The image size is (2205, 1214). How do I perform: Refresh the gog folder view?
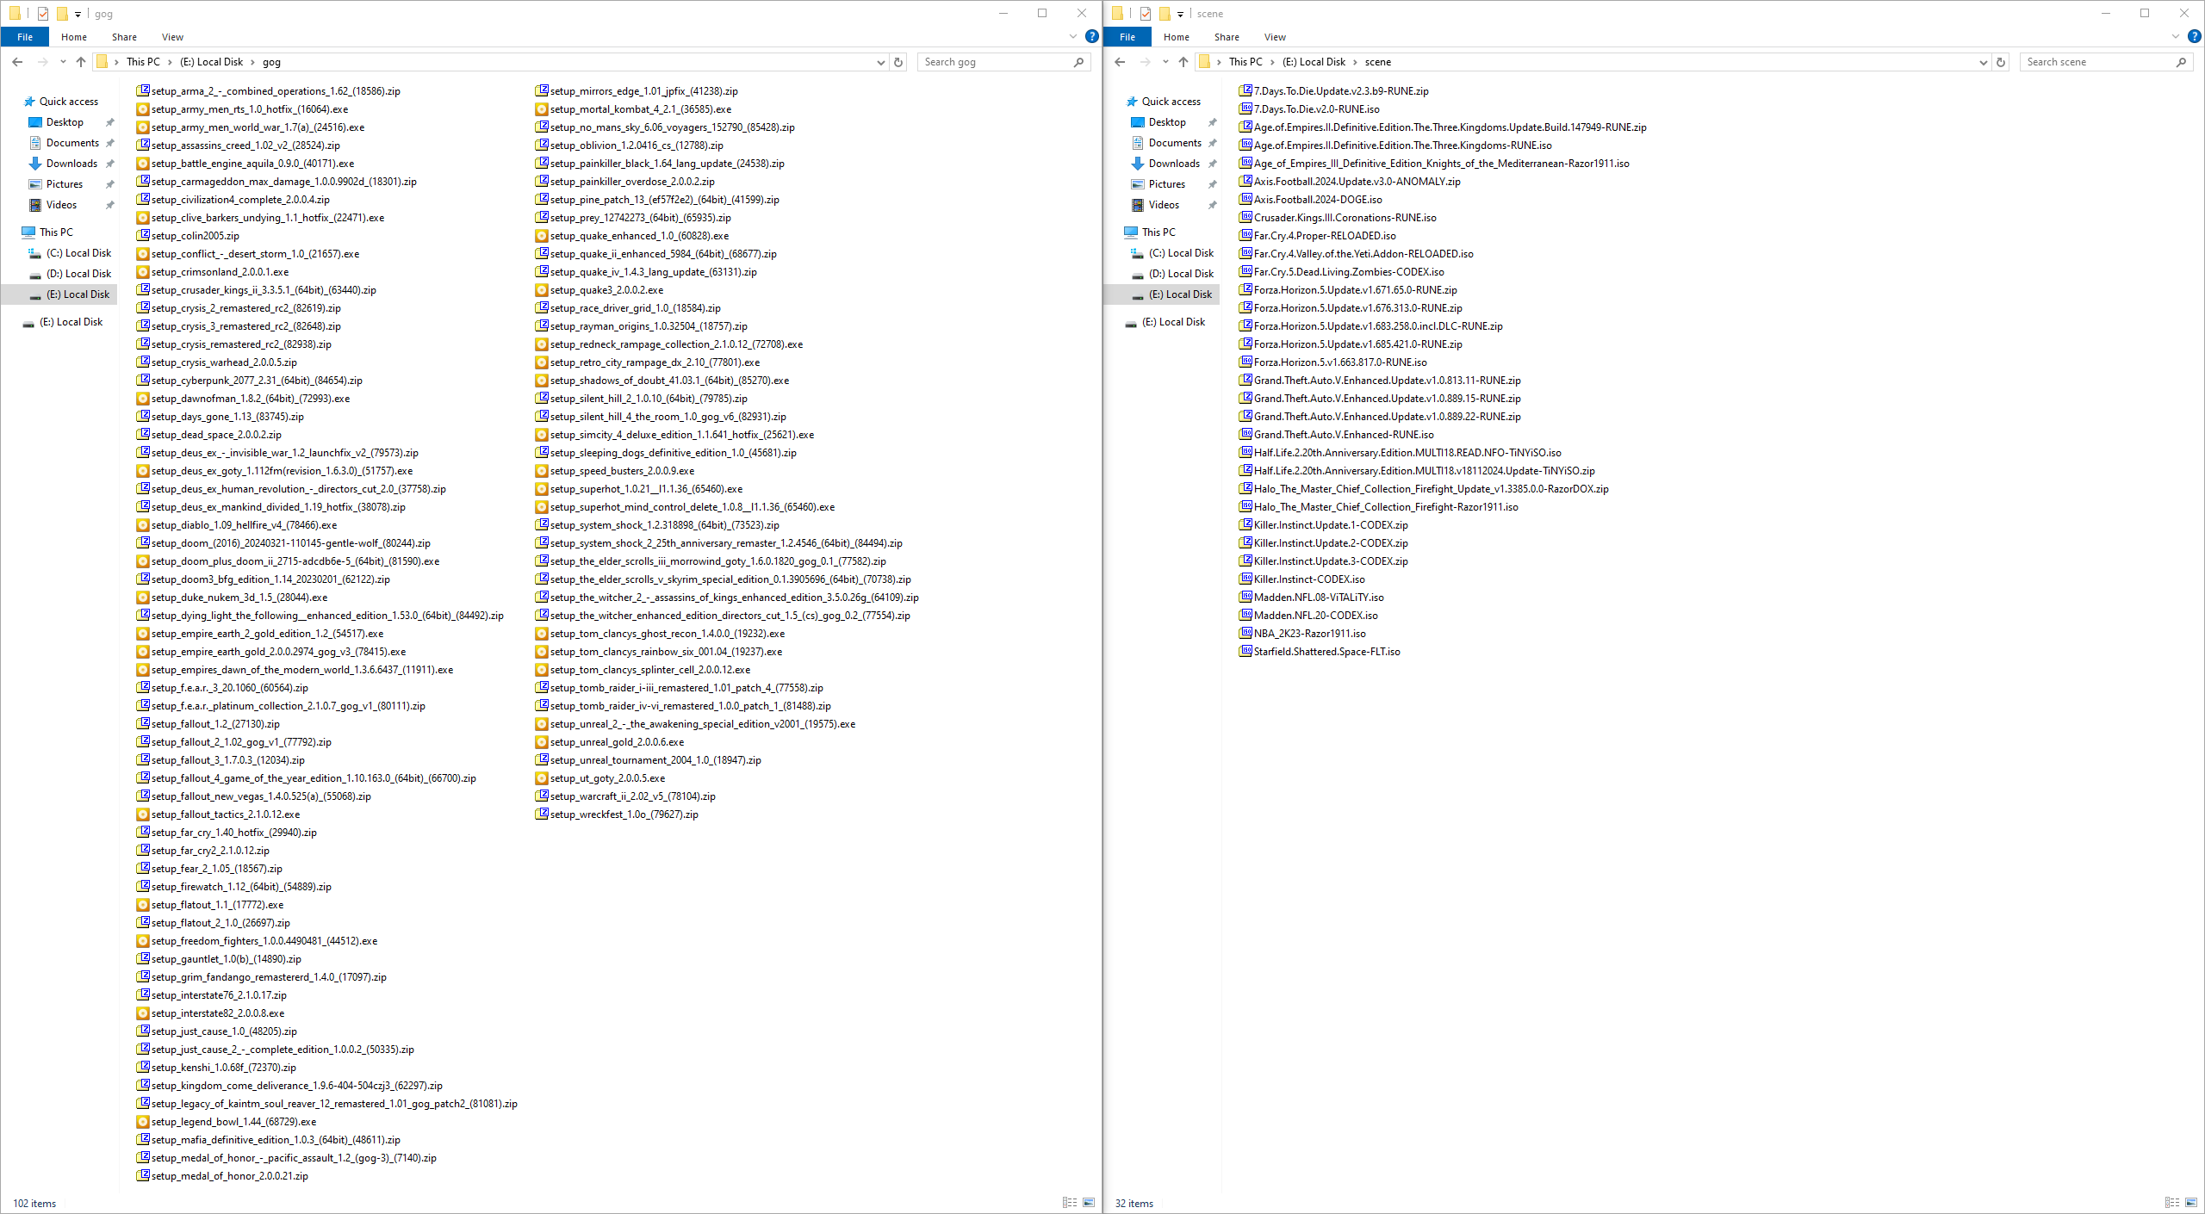coord(898,62)
